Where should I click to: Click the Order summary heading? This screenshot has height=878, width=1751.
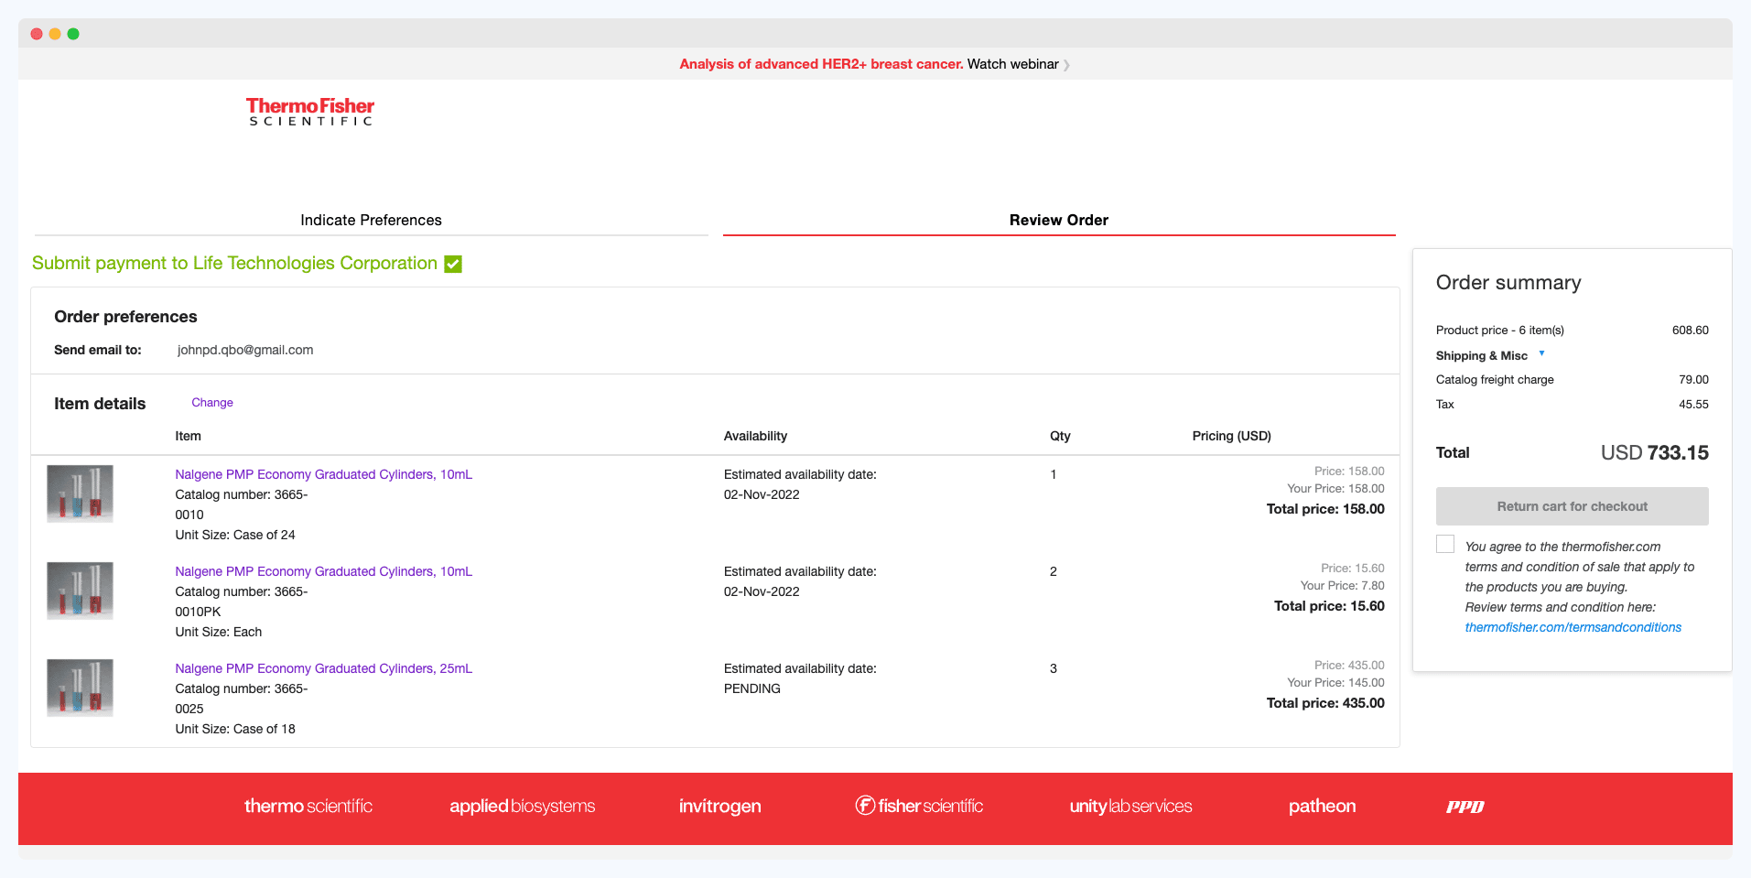click(x=1508, y=283)
